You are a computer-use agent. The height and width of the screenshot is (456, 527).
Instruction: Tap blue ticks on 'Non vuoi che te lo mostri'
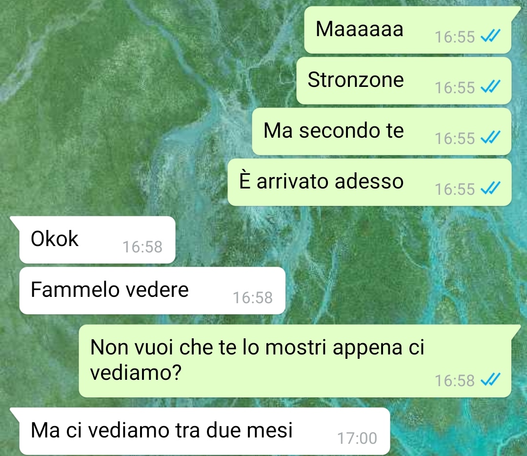490,380
